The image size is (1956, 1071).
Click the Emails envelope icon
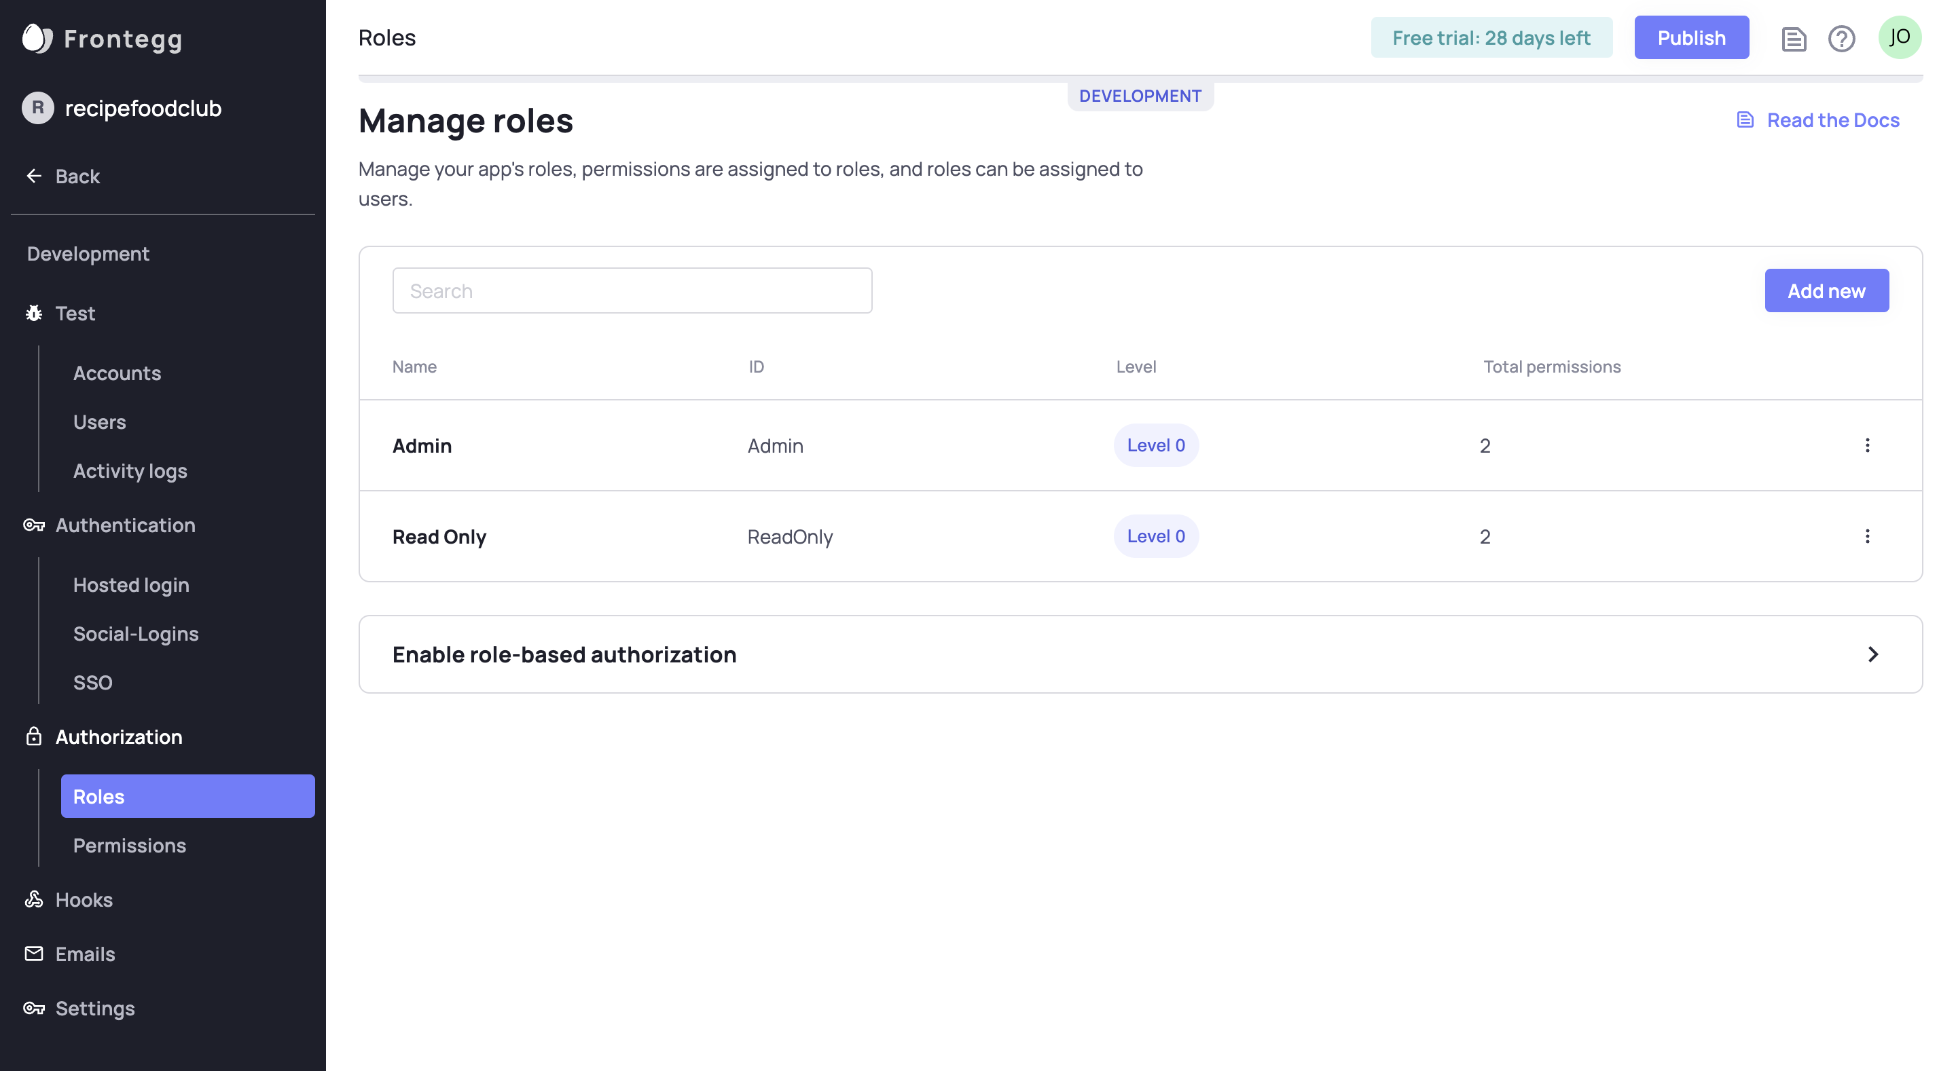tap(34, 954)
